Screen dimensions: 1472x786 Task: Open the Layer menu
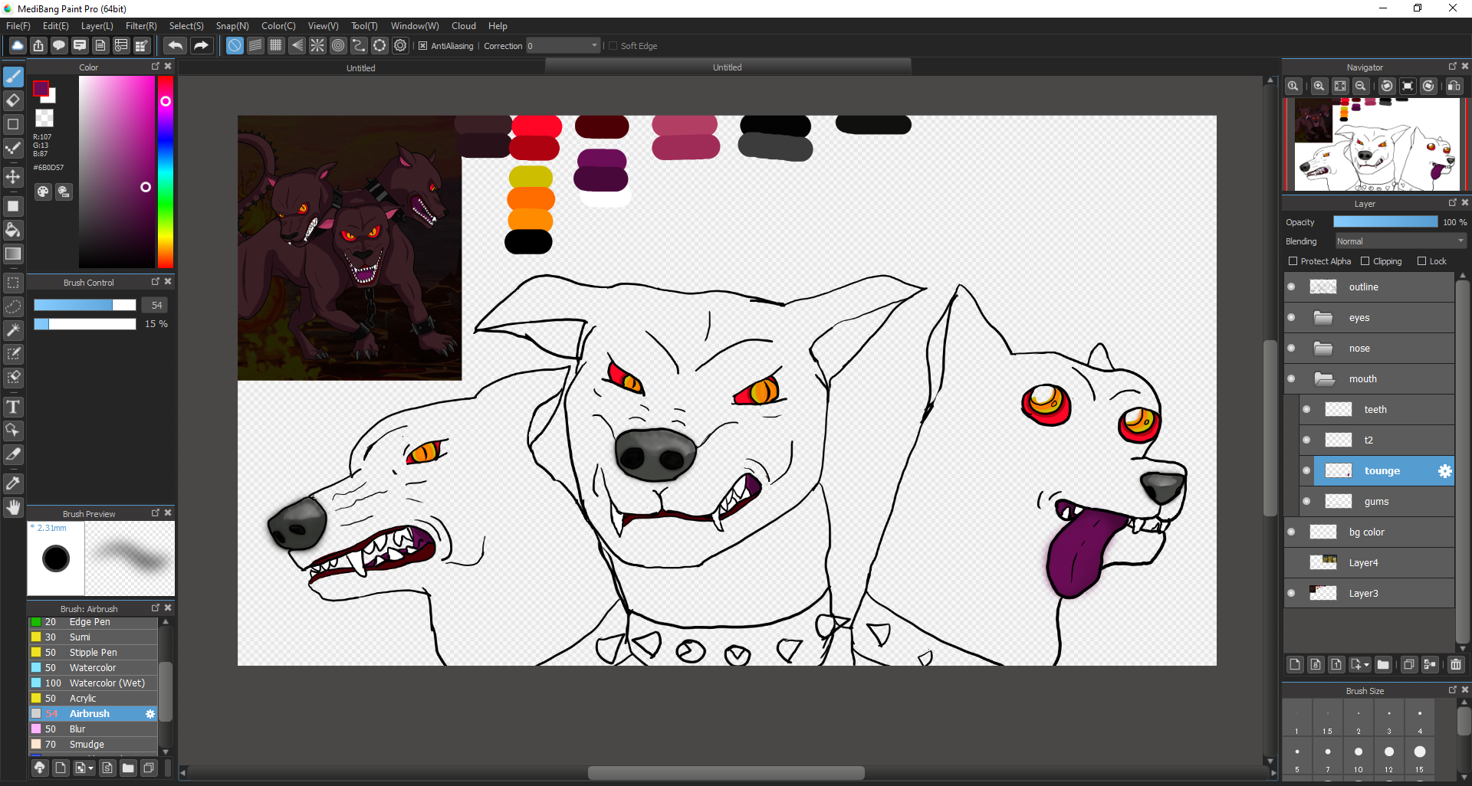click(97, 26)
